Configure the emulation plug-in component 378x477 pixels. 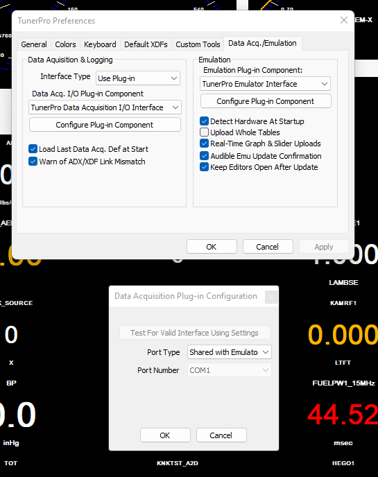(266, 101)
